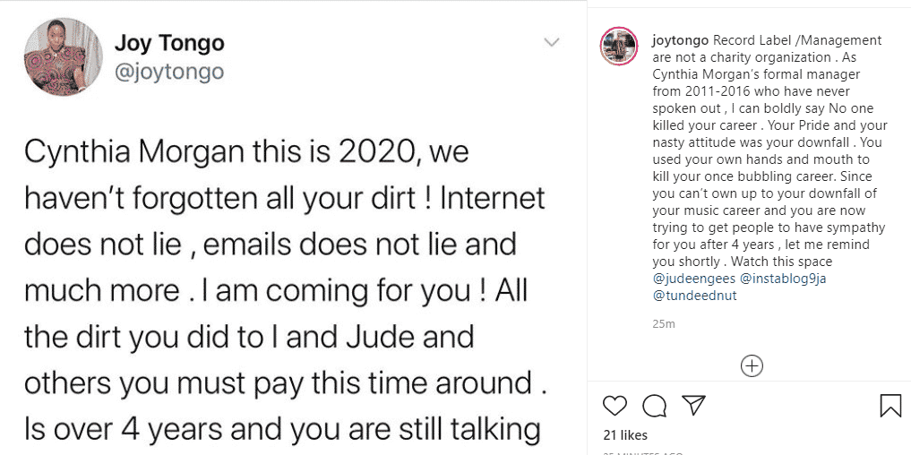Expand the tweet options chevron

[552, 42]
